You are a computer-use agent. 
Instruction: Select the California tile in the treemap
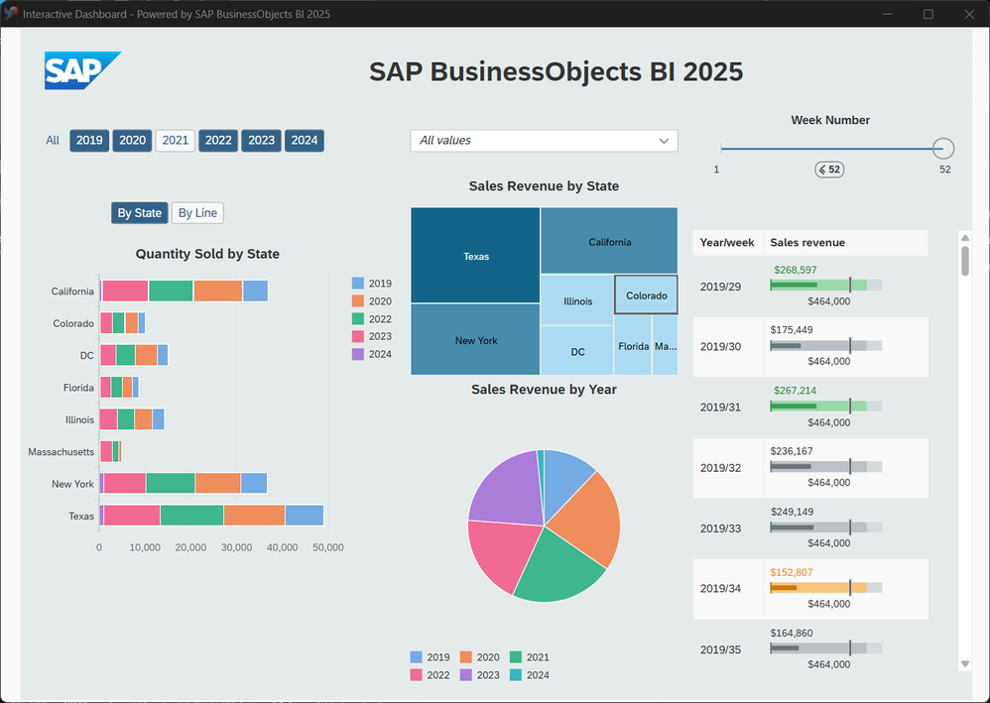click(609, 241)
